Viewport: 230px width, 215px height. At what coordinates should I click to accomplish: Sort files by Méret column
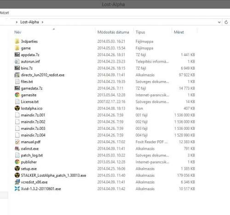[179, 32]
